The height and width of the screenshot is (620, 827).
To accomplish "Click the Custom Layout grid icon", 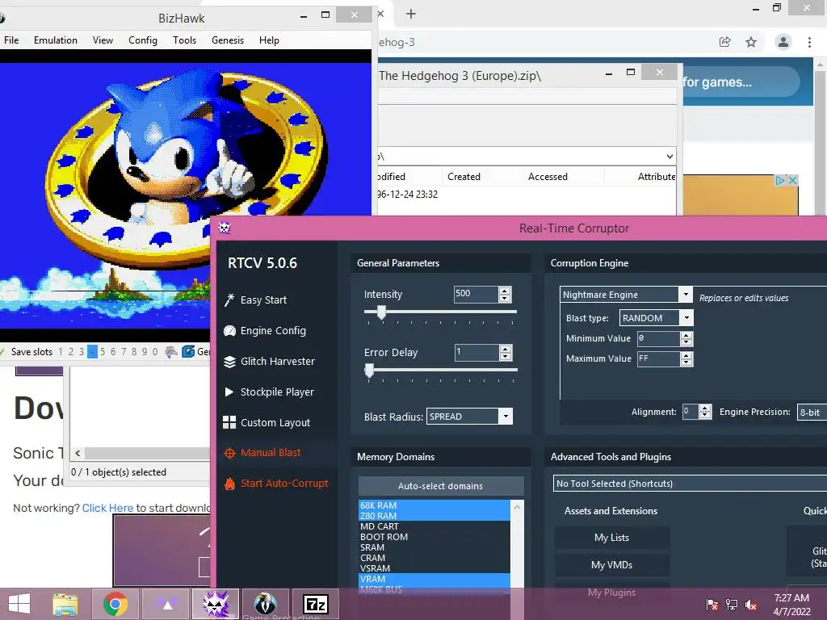I will click(229, 422).
